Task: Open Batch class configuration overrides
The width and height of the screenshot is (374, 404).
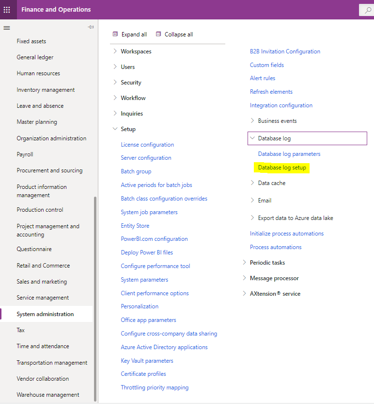Action: (164, 199)
